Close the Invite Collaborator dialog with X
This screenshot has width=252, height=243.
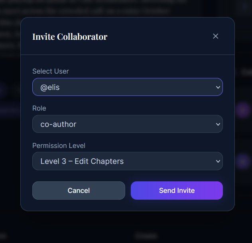pyautogui.click(x=216, y=36)
